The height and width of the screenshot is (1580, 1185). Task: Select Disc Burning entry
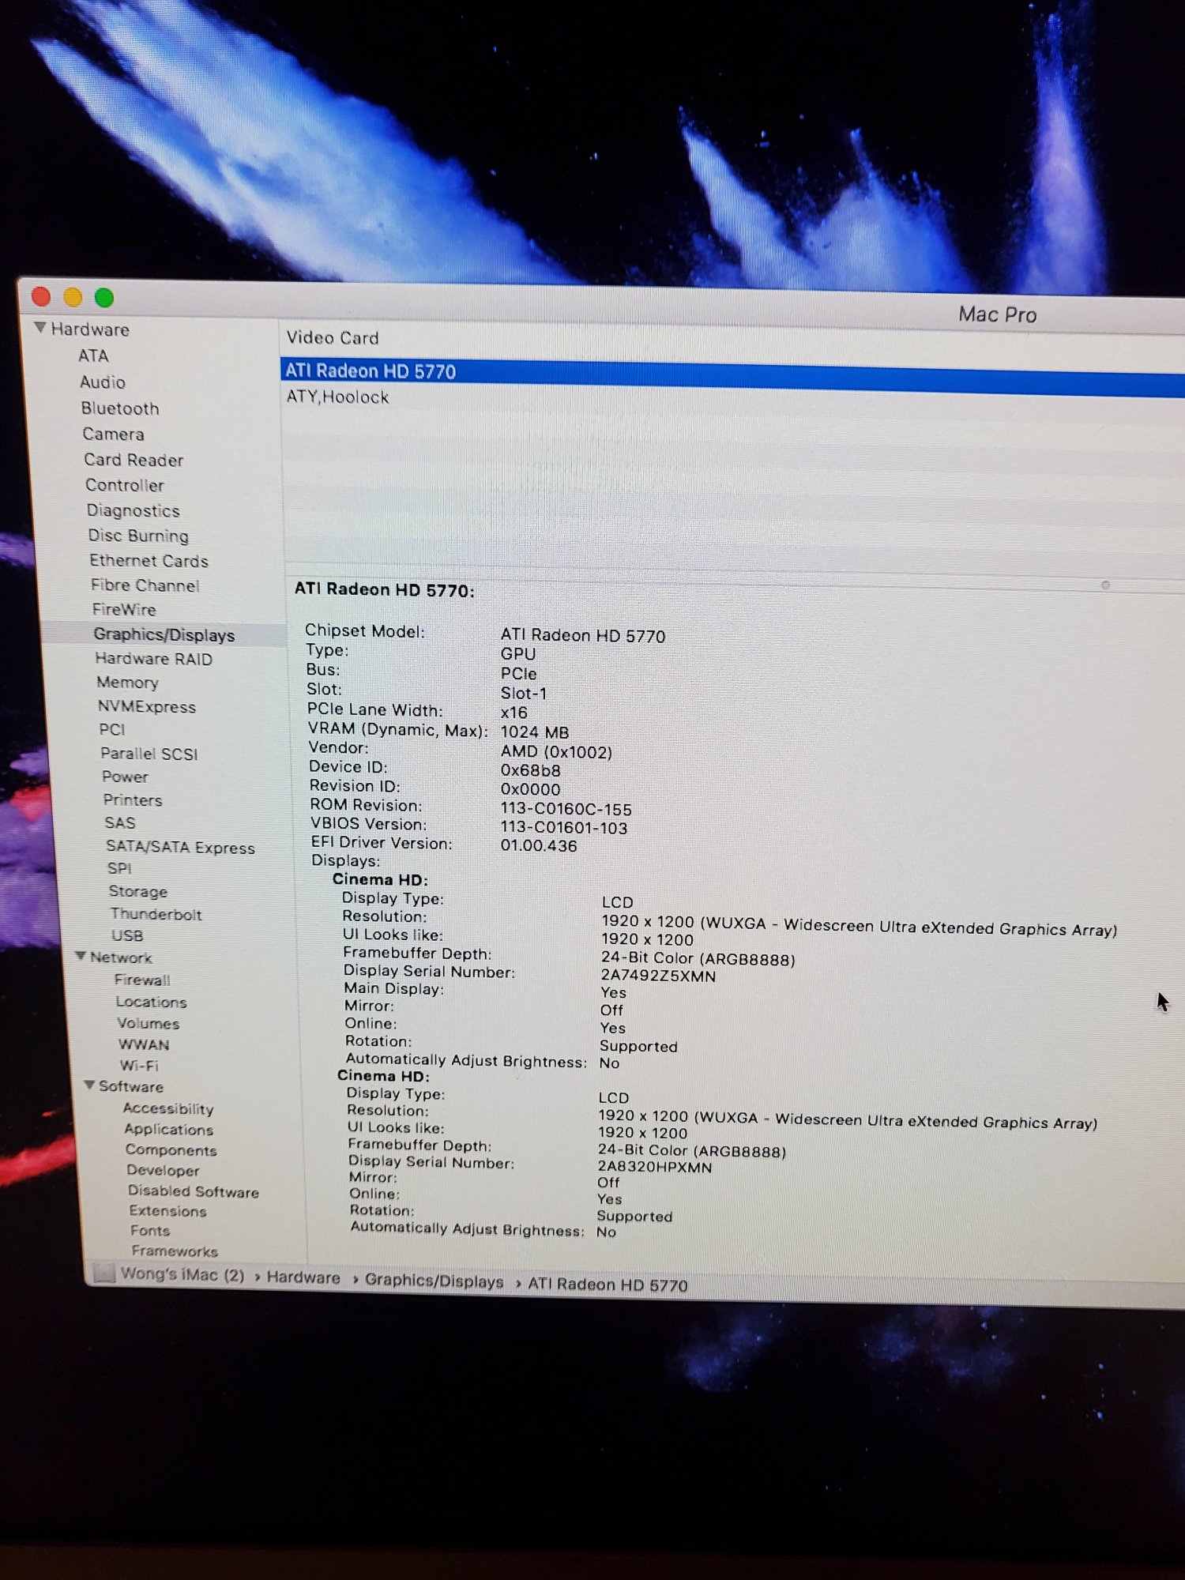pos(138,536)
